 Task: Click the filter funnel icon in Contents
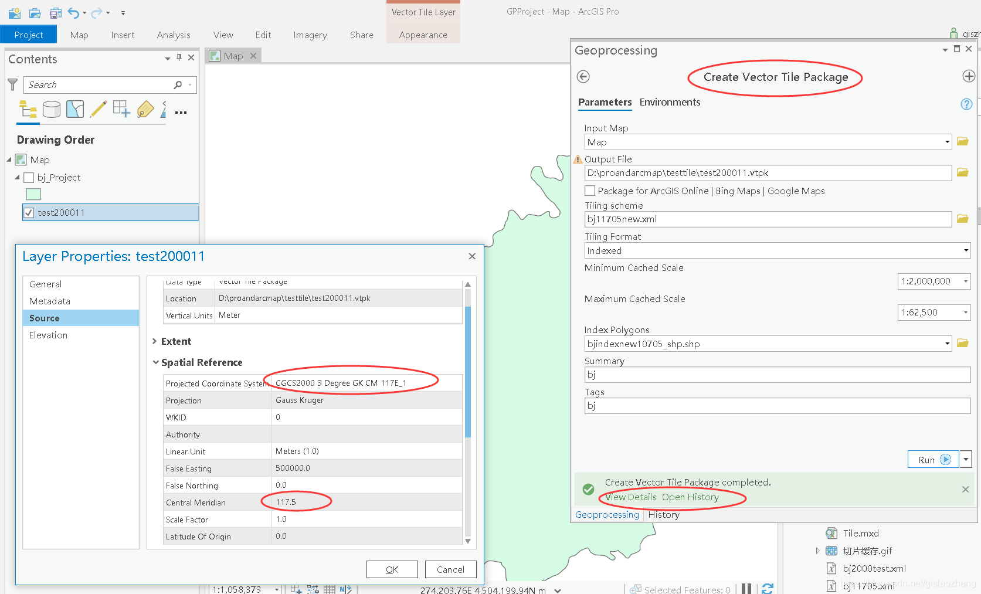(x=12, y=84)
